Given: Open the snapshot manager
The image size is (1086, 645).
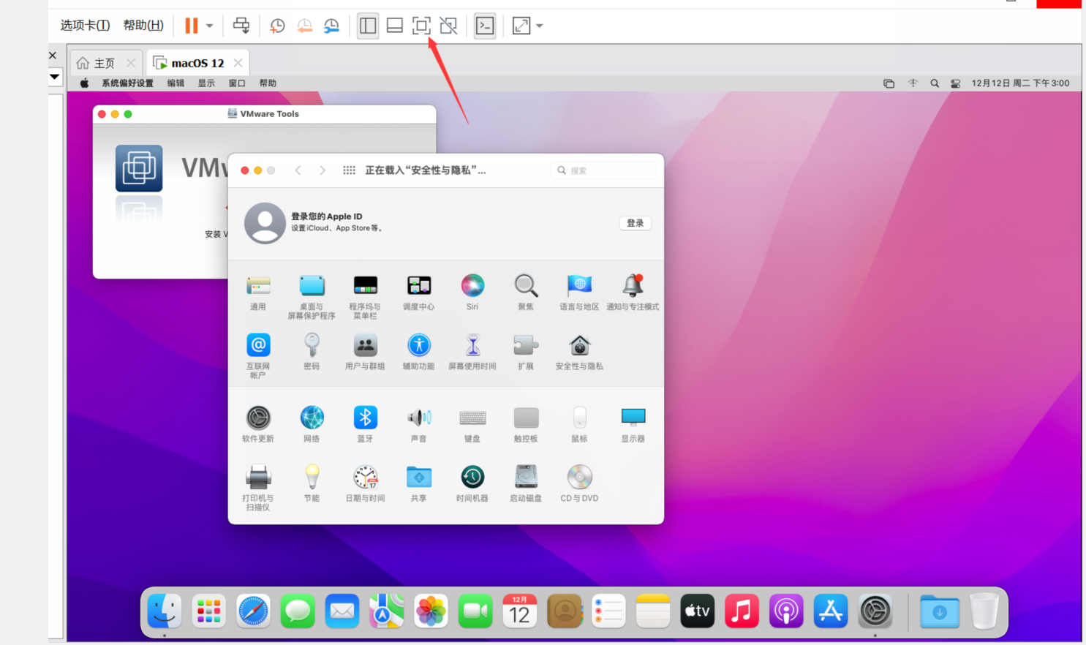Looking at the screenshot, I should (331, 26).
